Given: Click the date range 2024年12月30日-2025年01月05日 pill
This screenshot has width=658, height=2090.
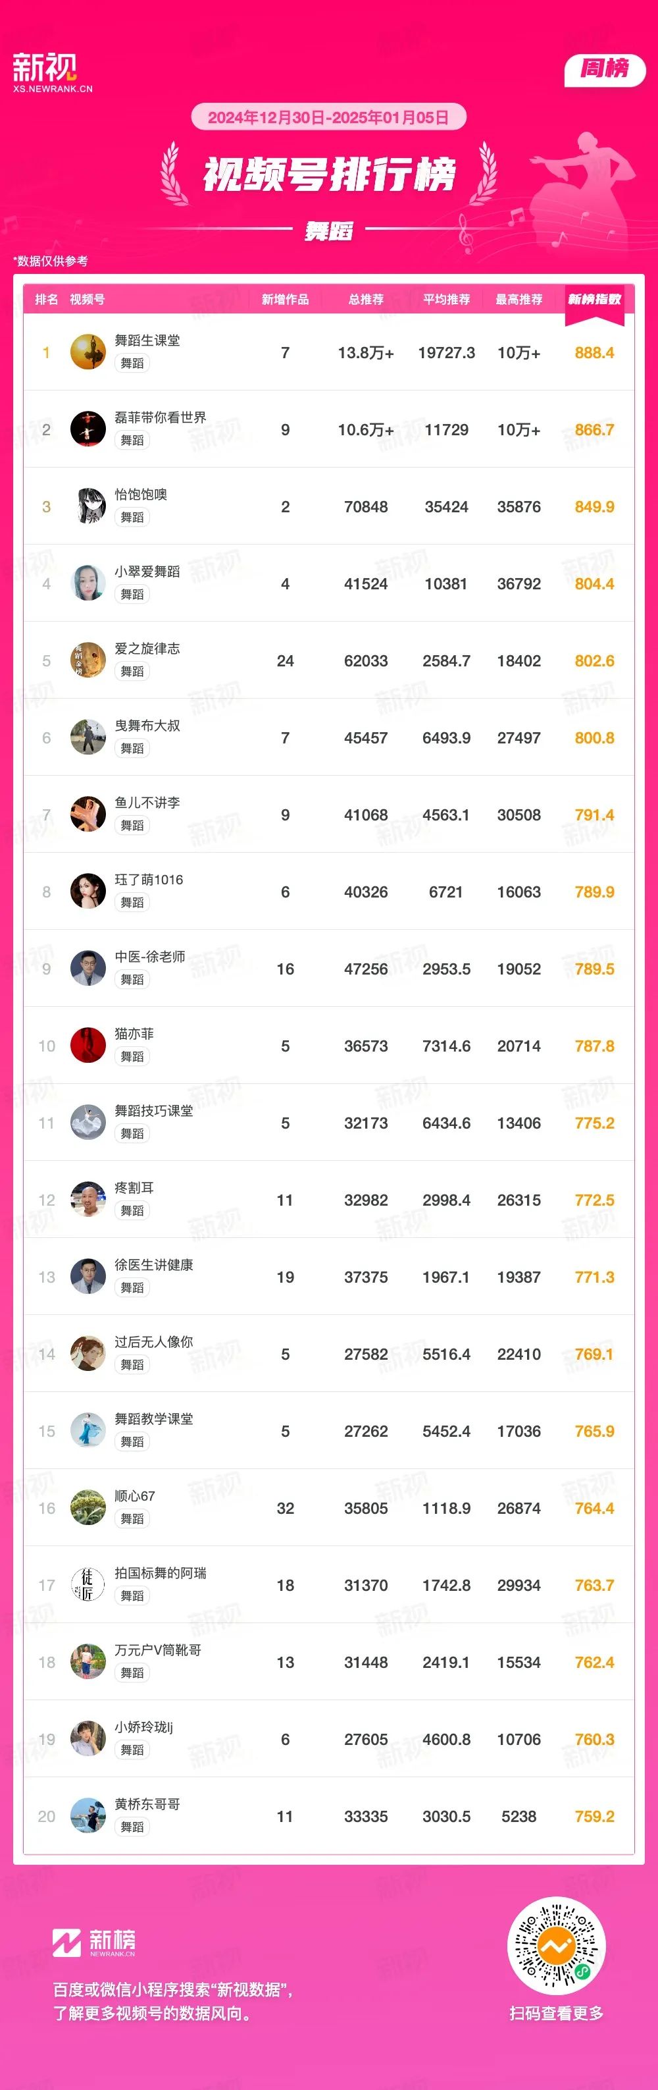Looking at the screenshot, I should 328,117.
